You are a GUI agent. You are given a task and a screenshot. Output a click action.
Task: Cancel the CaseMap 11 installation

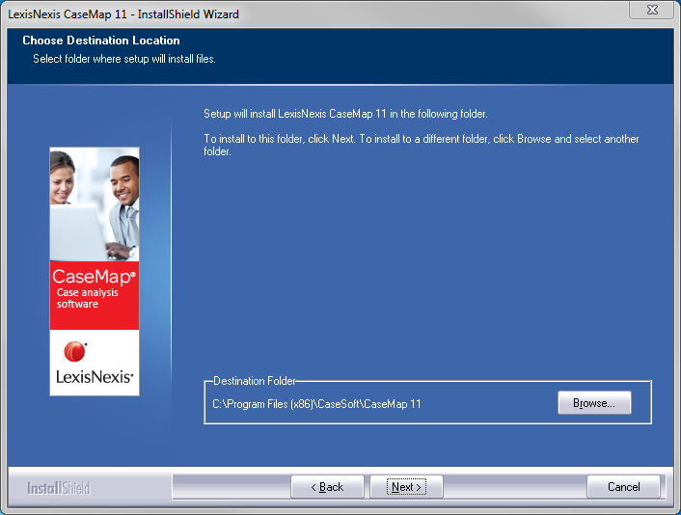click(x=623, y=487)
